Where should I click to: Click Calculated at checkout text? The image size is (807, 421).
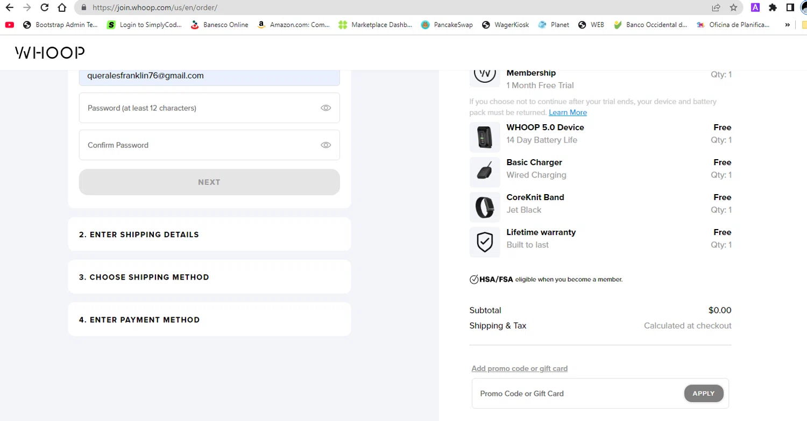[x=688, y=326]
